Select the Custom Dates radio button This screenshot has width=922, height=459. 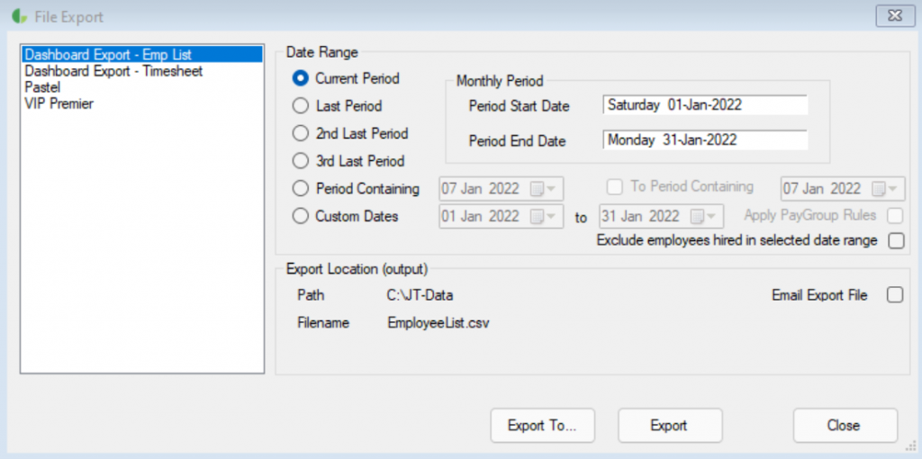pyautogui.click(x=301, y=216)
